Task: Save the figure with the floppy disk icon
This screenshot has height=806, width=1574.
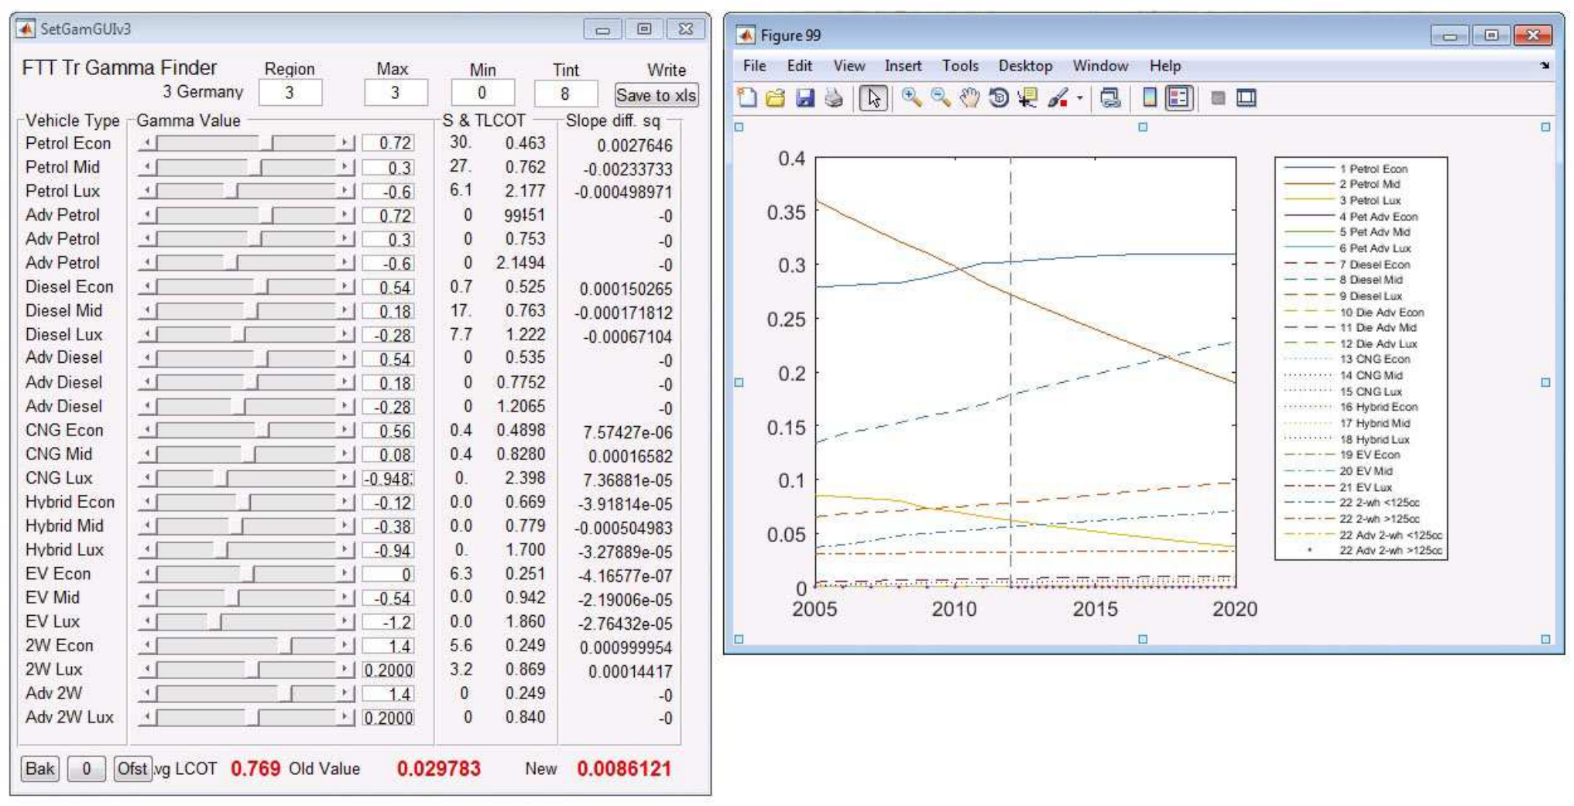Action: (805, 97)
